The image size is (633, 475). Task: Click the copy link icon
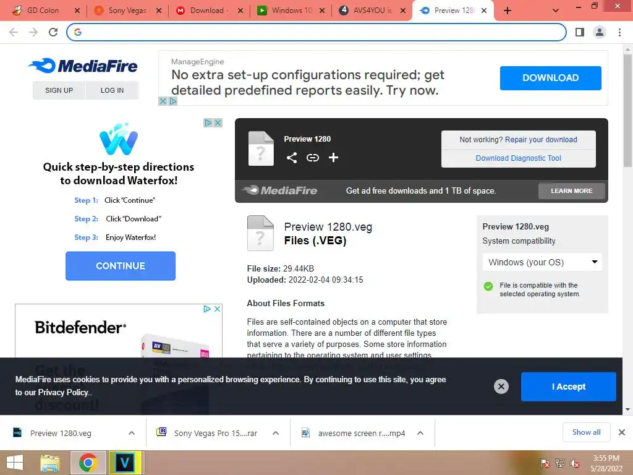pos(312,158)
